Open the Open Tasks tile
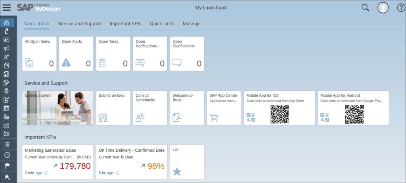This screenshot has width=406, height=183. click(x=113, y=53)
